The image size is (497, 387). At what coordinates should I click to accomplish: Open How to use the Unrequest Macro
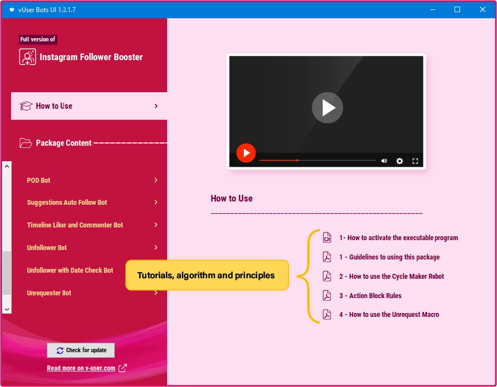pos(389,314)
